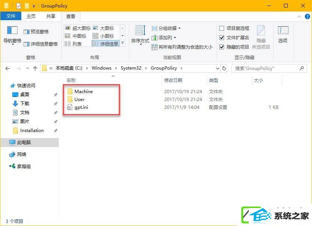Collapse the ribbon with the chevron

coord(299,16)
